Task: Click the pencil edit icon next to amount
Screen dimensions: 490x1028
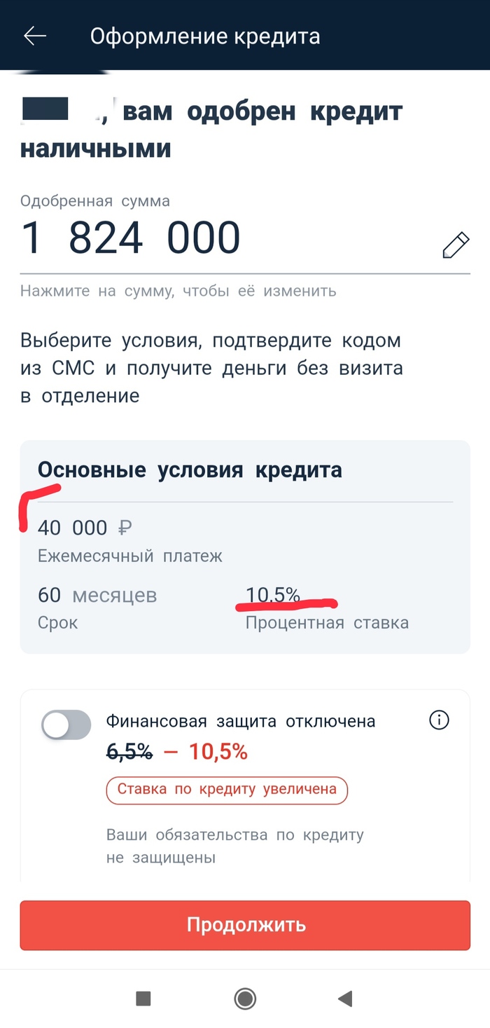Action: (x=455, y=246)
